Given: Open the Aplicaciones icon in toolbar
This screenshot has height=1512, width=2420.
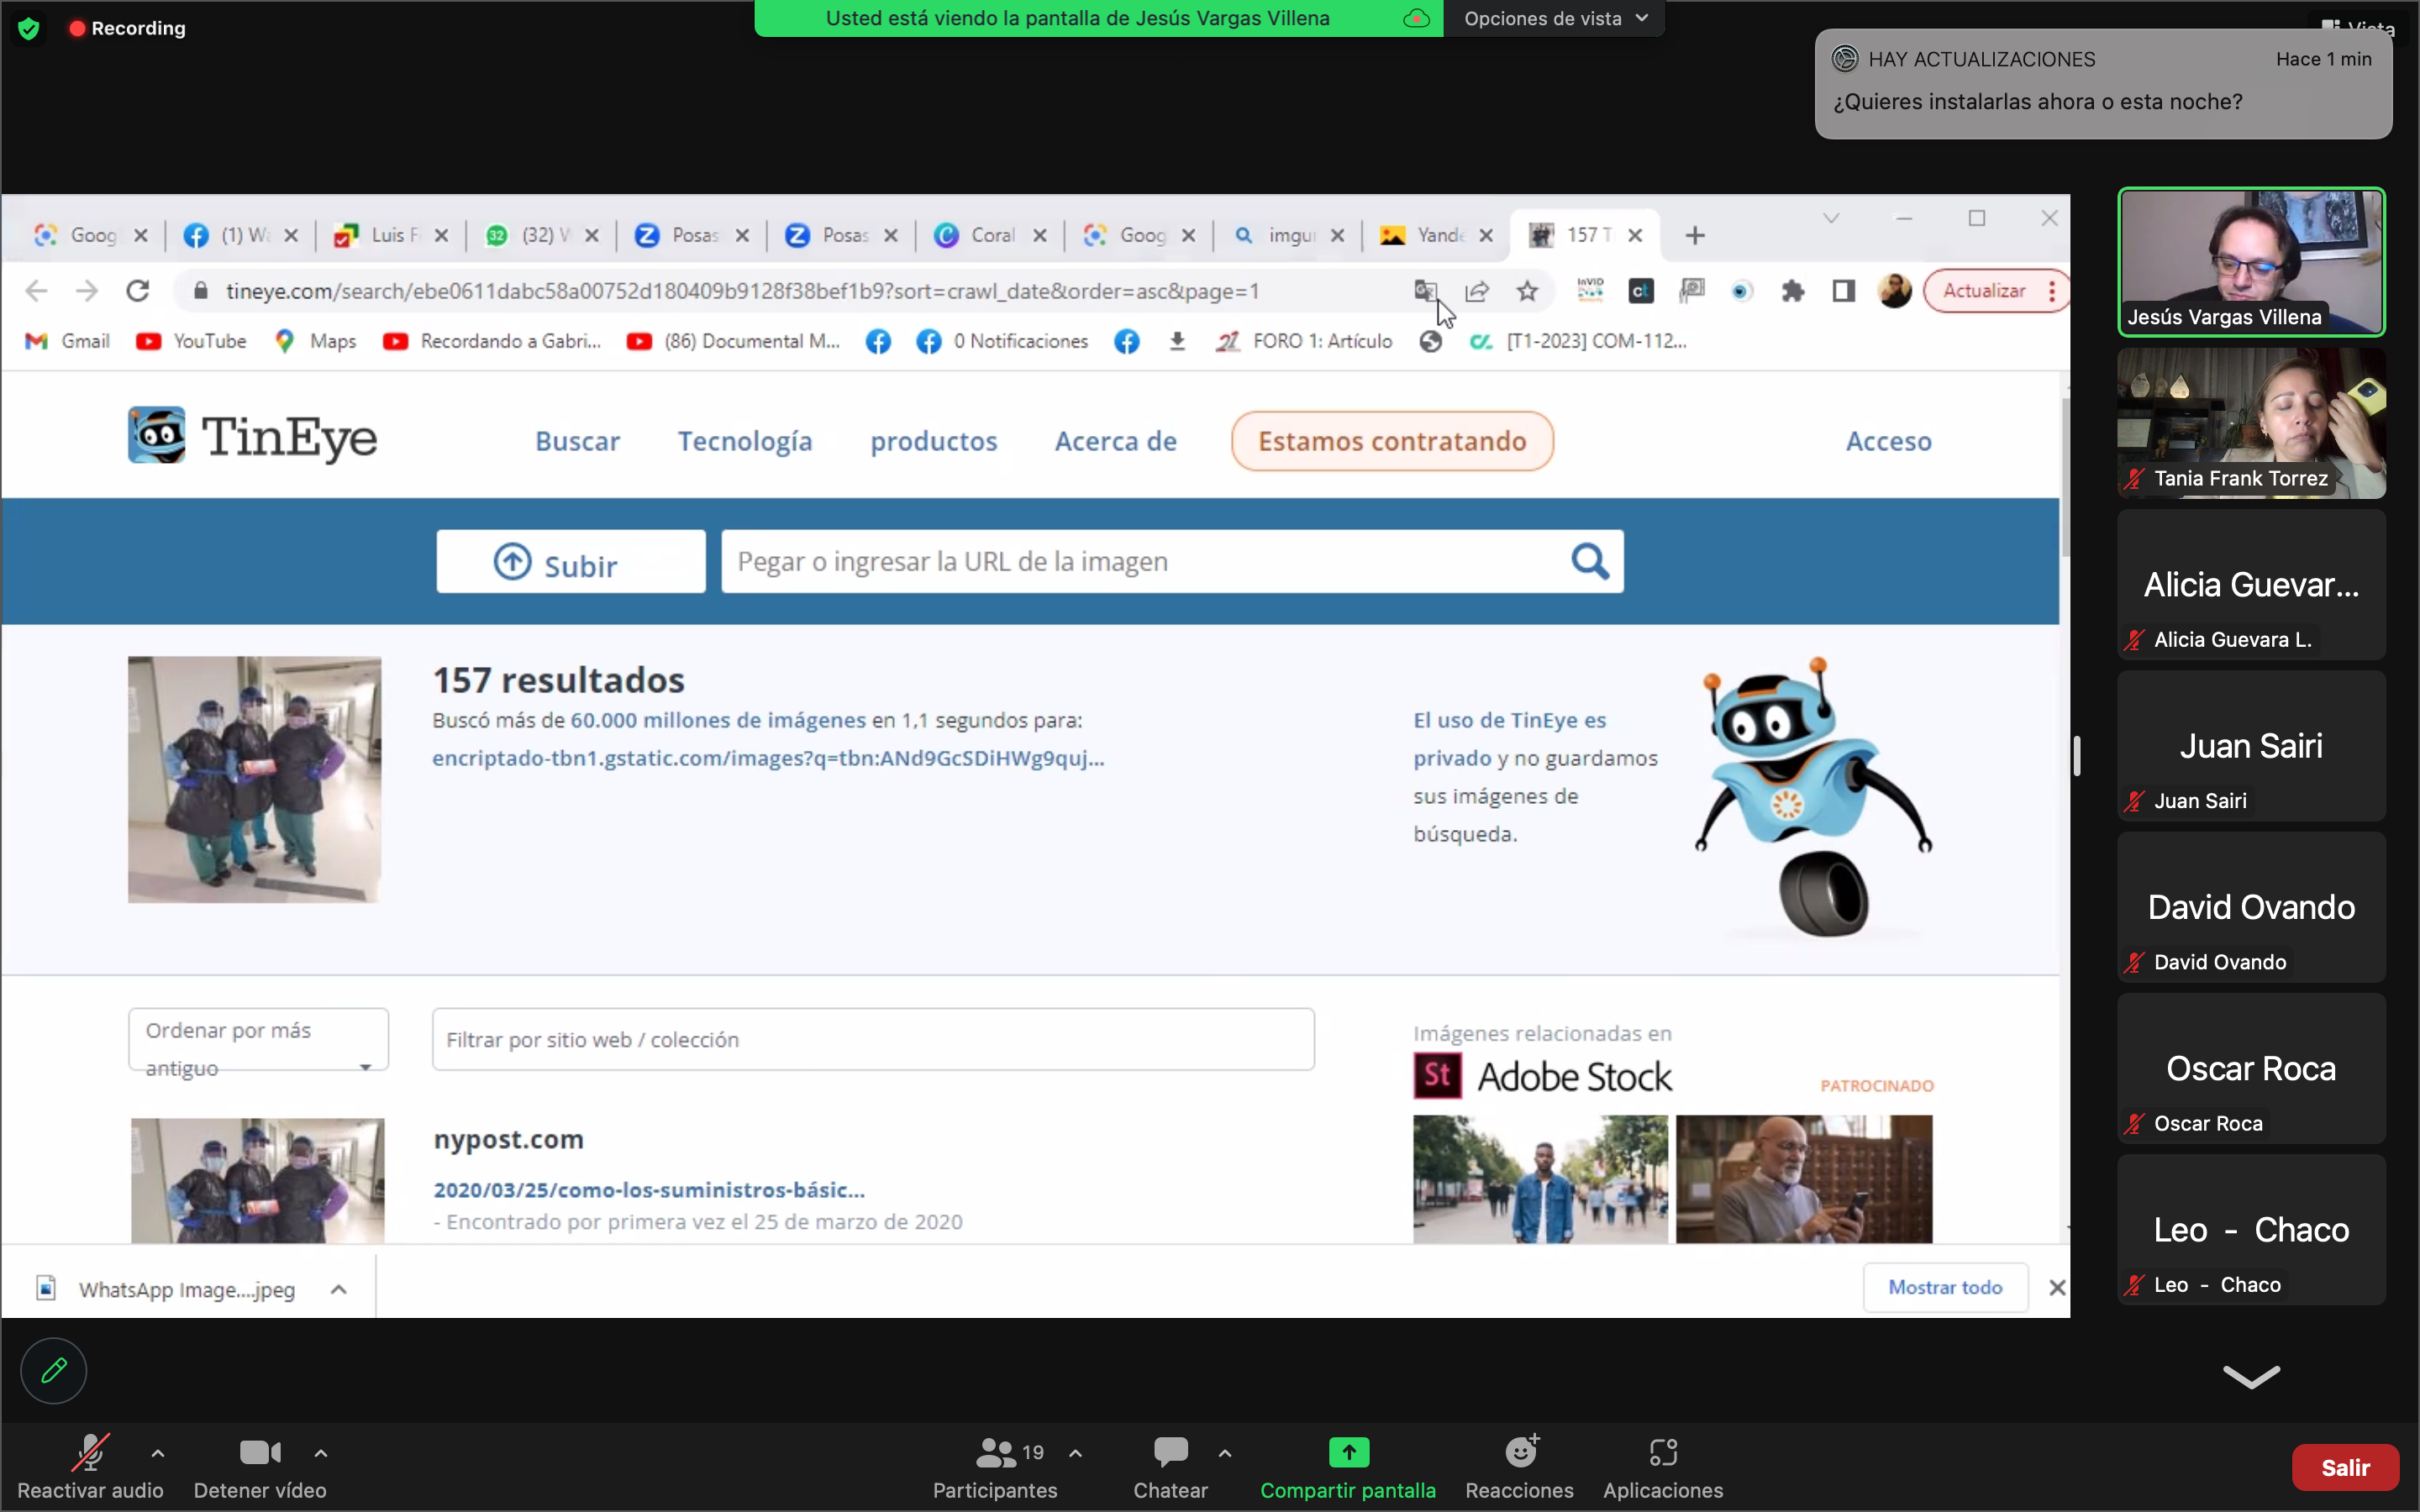Looking at the screenshot, I should pyautogui.click(x=1662, y=1452).
